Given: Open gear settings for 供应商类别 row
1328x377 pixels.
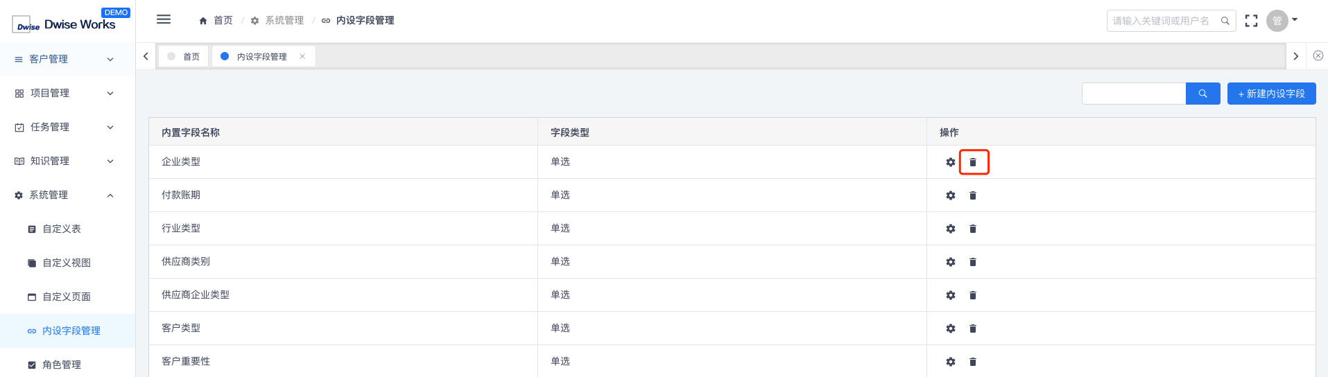Looking at the screenshot, I should [951, 262].
